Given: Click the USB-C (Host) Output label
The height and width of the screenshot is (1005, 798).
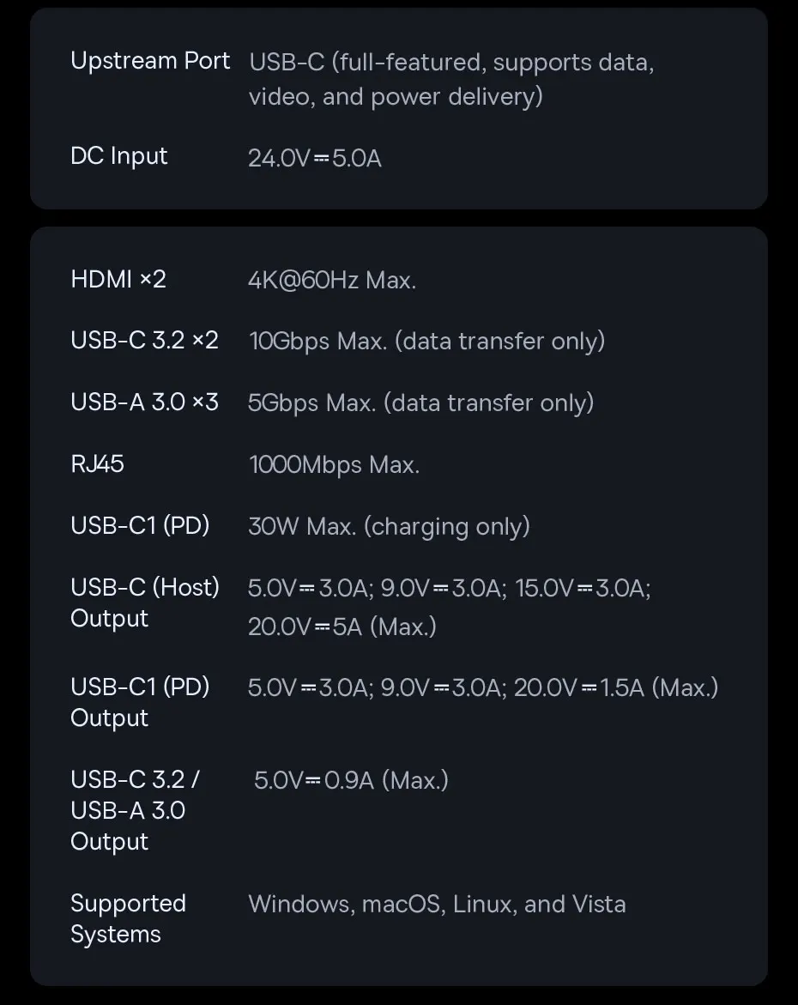Looking at the screenshot, I should (145, 603).
